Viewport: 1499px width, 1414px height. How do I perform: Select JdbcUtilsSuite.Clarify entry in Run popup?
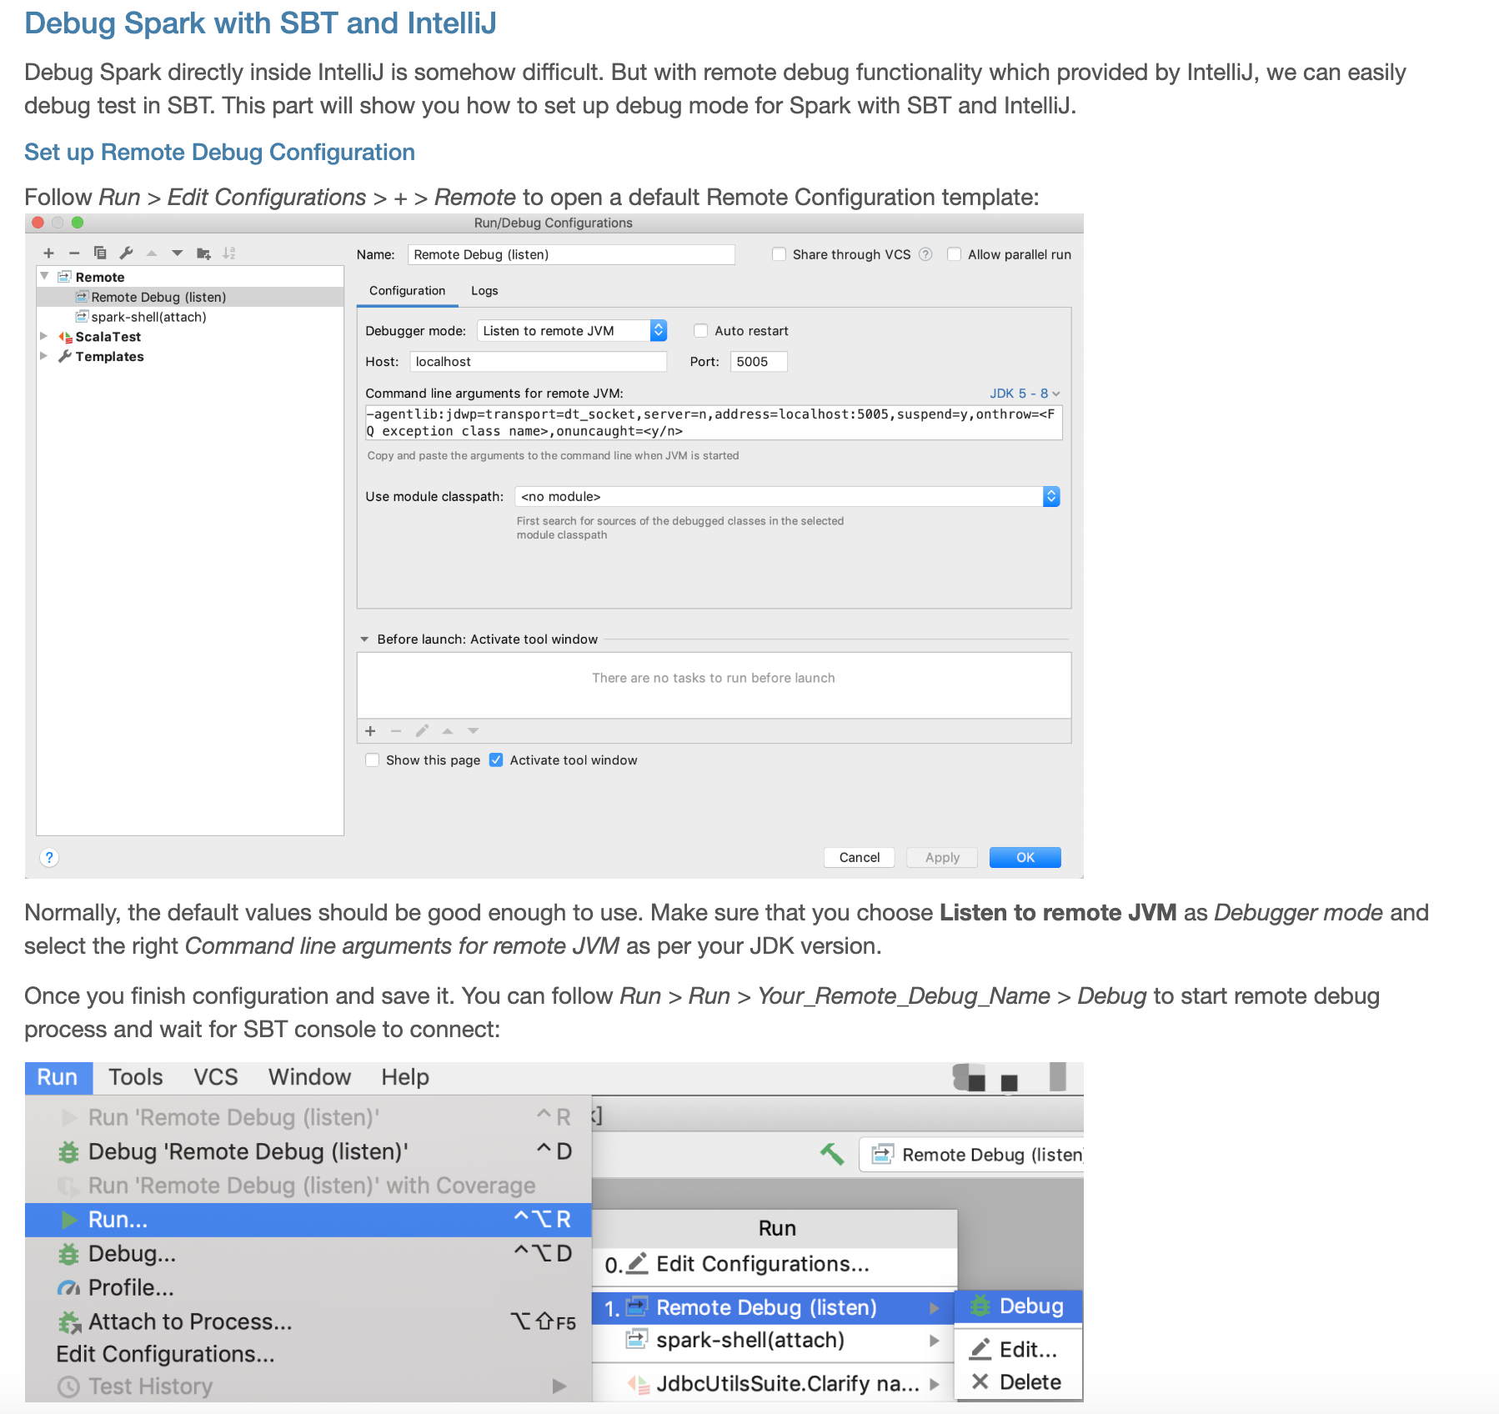point(775,1384)
